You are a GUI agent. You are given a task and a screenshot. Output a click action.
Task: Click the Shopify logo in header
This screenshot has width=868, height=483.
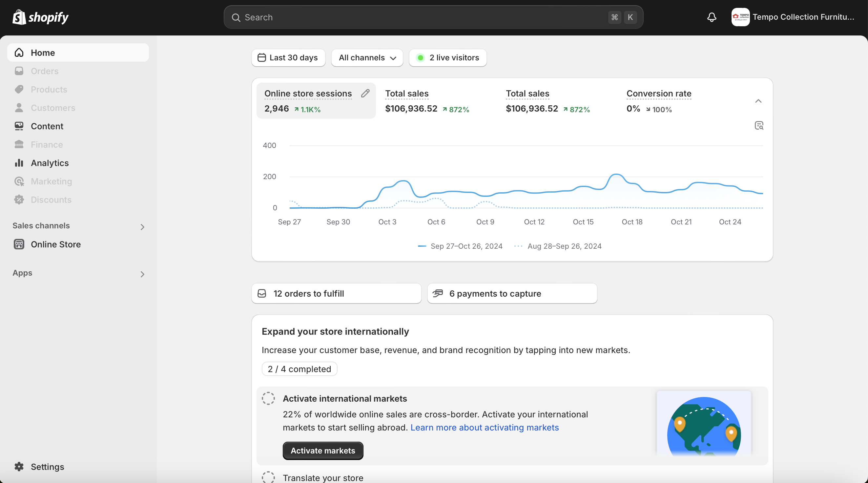point(40,17)
